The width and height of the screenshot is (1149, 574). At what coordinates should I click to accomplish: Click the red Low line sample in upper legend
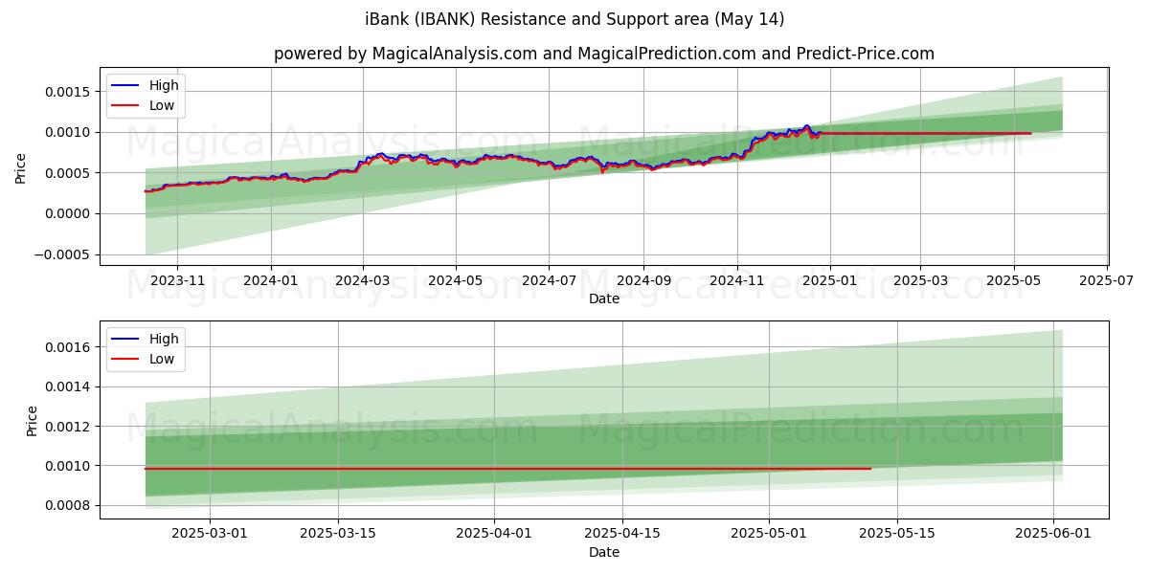click(x=125, y=106)
